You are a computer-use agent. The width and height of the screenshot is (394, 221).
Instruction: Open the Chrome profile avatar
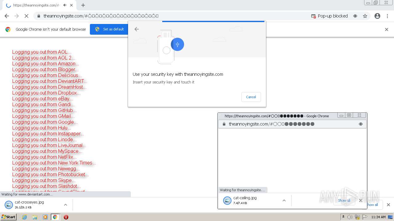coord(377,16)
